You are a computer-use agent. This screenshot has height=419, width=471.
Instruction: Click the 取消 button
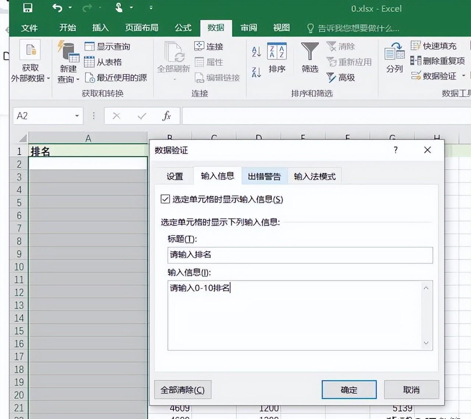pyautogui.click(x=411, y=390)
